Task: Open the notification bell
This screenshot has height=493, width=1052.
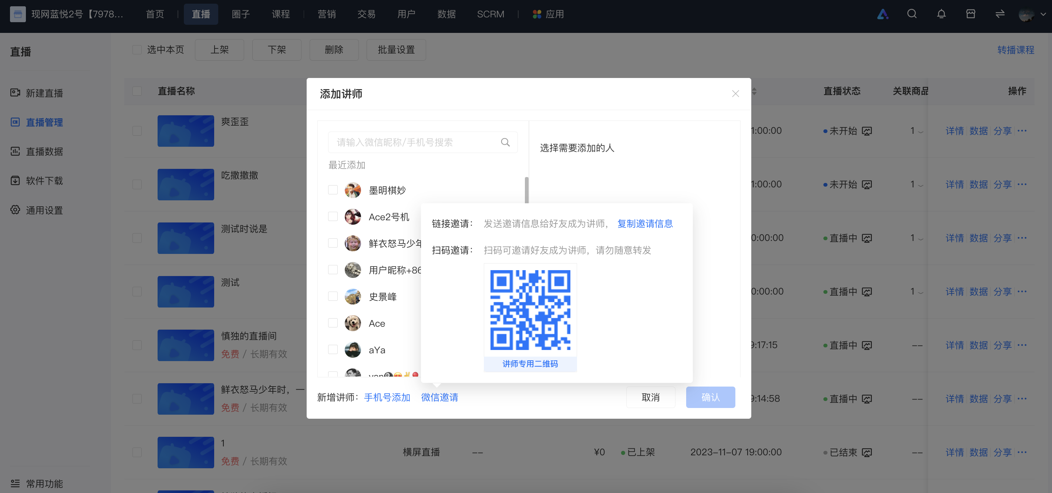Action: [941, 14]
